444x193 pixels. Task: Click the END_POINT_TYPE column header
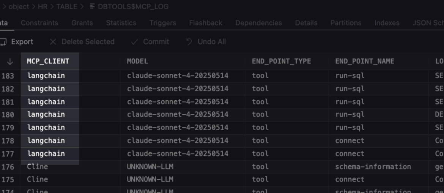pos(281,61)
